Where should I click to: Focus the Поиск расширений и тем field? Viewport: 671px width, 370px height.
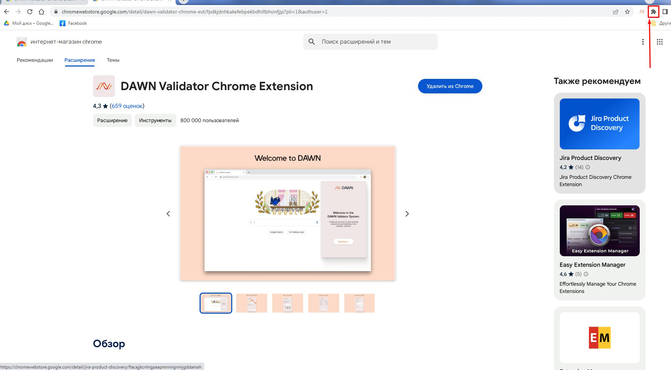[x=370, y=42]
